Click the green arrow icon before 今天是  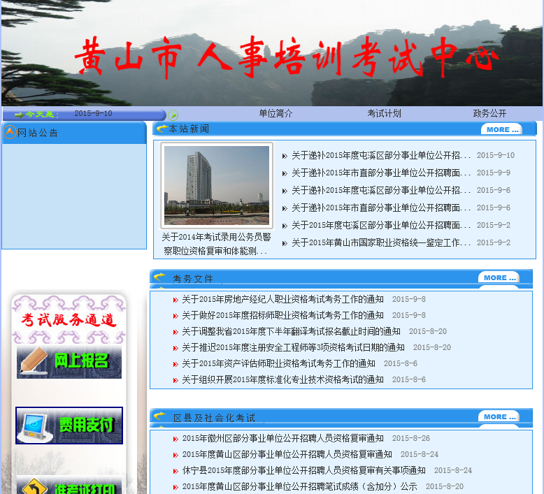[19, 115]
